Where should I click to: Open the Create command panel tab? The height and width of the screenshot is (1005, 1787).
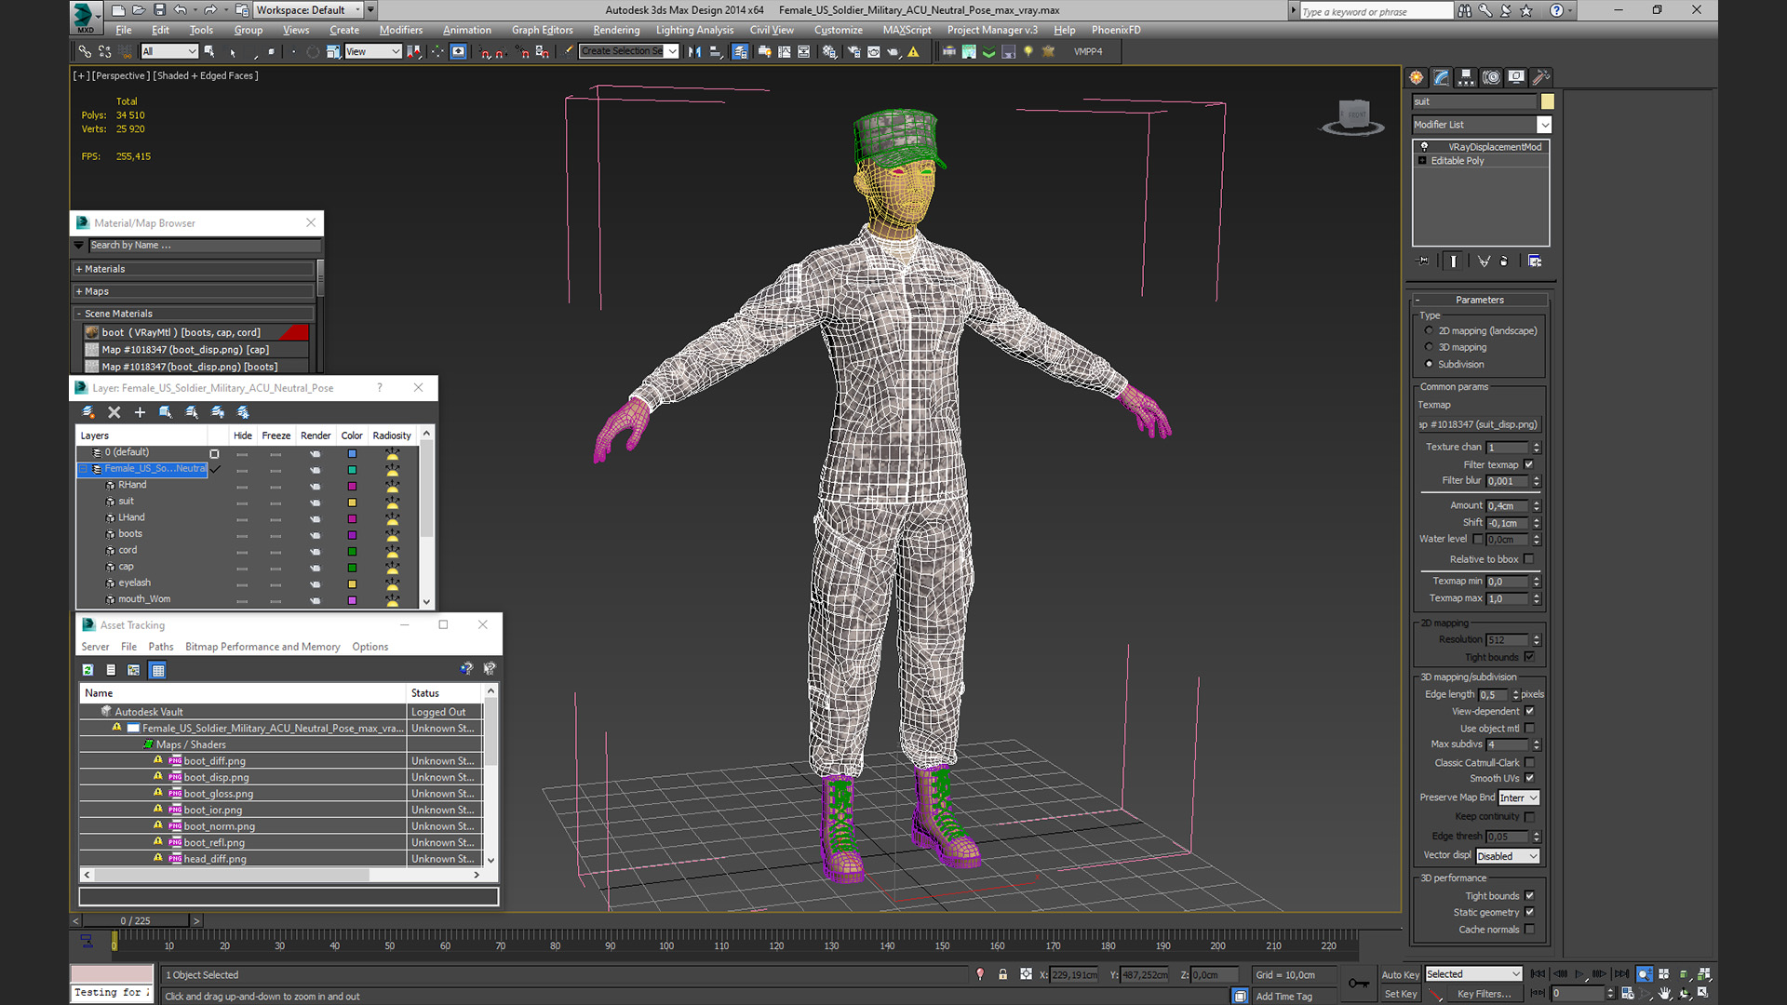[1417, 77]
